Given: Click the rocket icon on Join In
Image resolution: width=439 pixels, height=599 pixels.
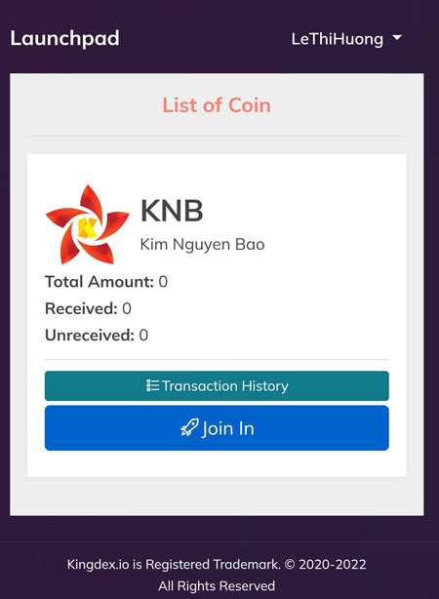Looking at the screenshot, I should coord(189,428).
